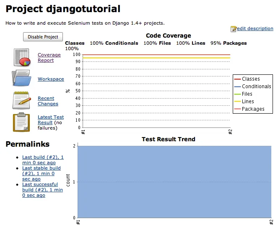278x229 pixels.
Task: Click the yellow Lines legend swatch
Action: pyautogui.click(x=237, y=102)
